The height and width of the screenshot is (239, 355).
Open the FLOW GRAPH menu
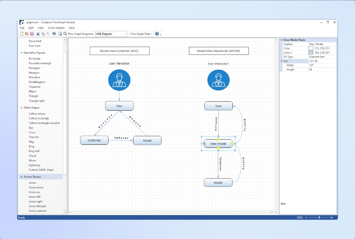(56, 28)
